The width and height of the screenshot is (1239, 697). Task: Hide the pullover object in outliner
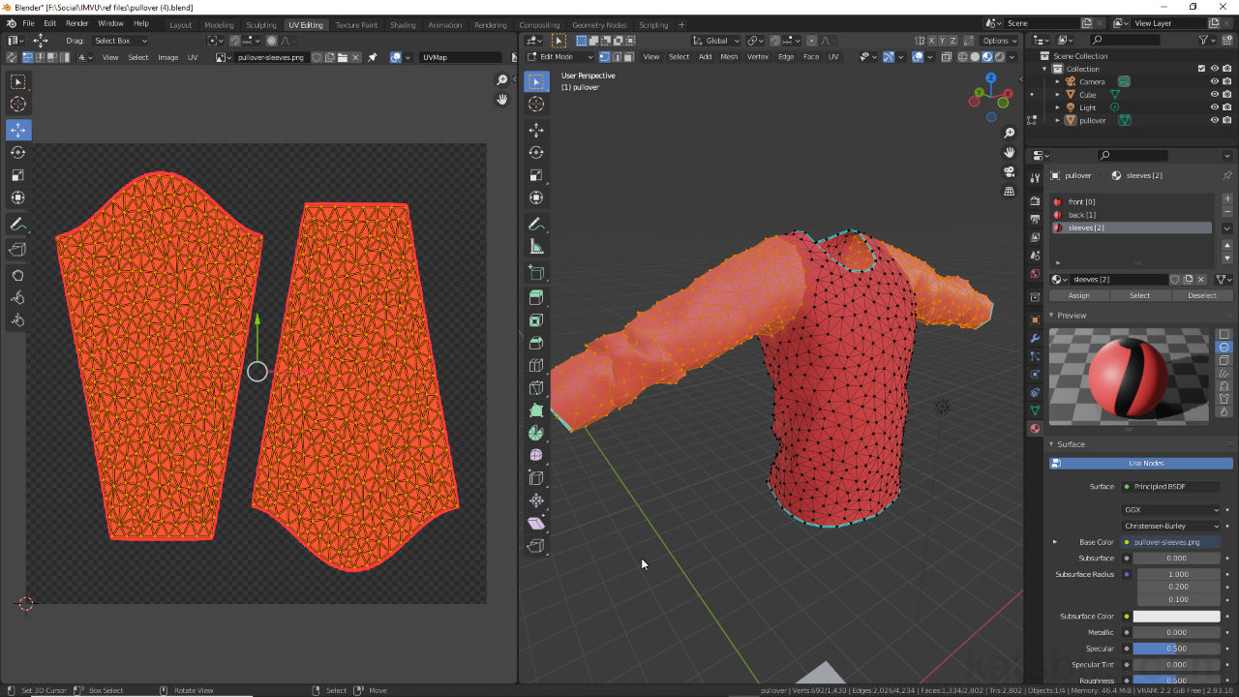tap(1214, 120)
